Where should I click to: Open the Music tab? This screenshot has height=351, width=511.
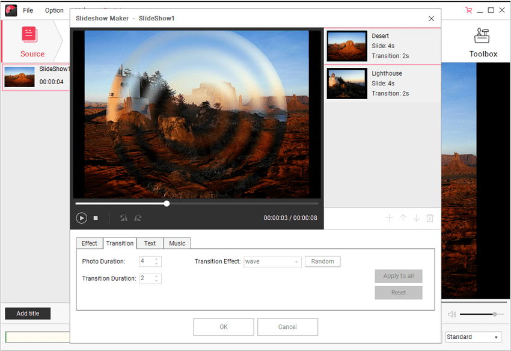(x=177, y=243)
